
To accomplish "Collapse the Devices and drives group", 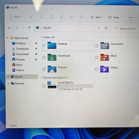I will coord(41,78).
